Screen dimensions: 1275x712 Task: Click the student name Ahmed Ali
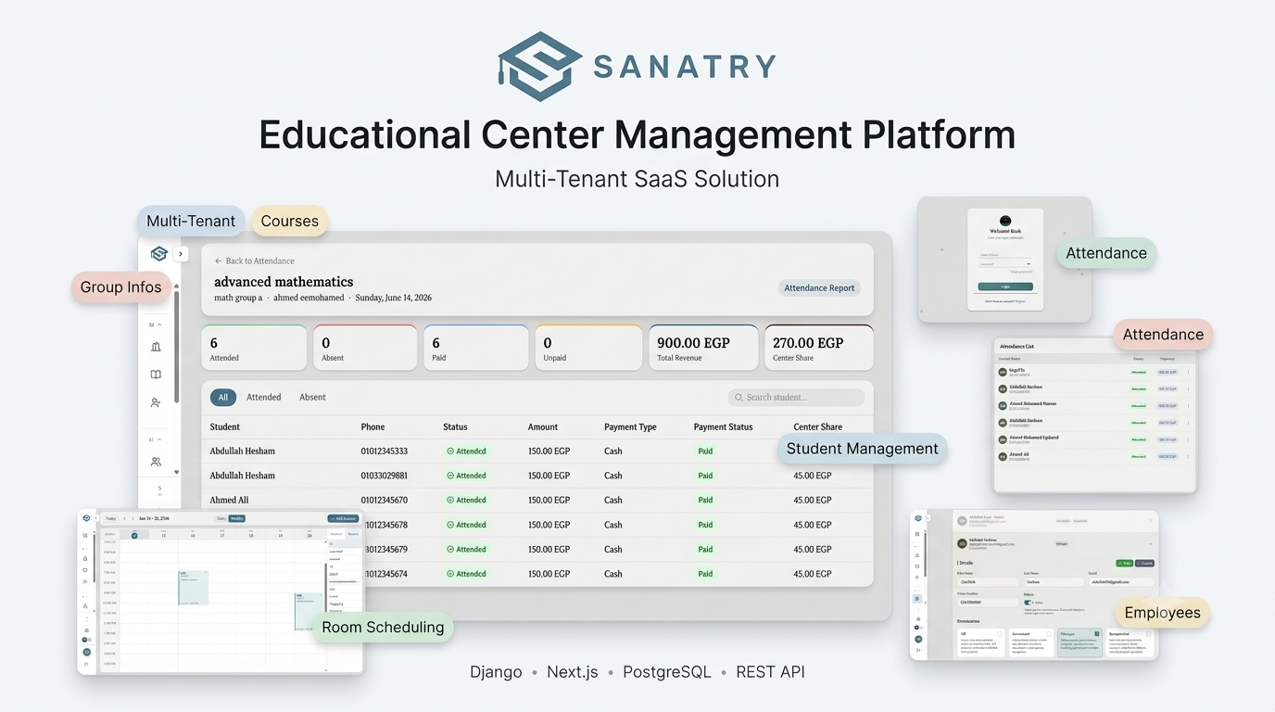[x=229, y=501]
